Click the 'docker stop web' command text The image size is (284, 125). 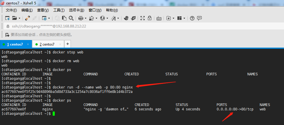click(68, 52)
